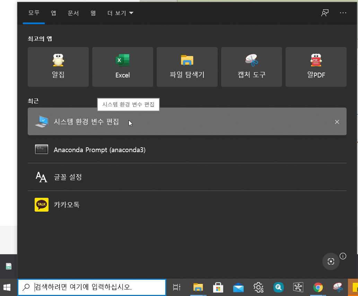Expand the 더 보기 dropdown
Screen dimensions: 358x296
(120, 13)
